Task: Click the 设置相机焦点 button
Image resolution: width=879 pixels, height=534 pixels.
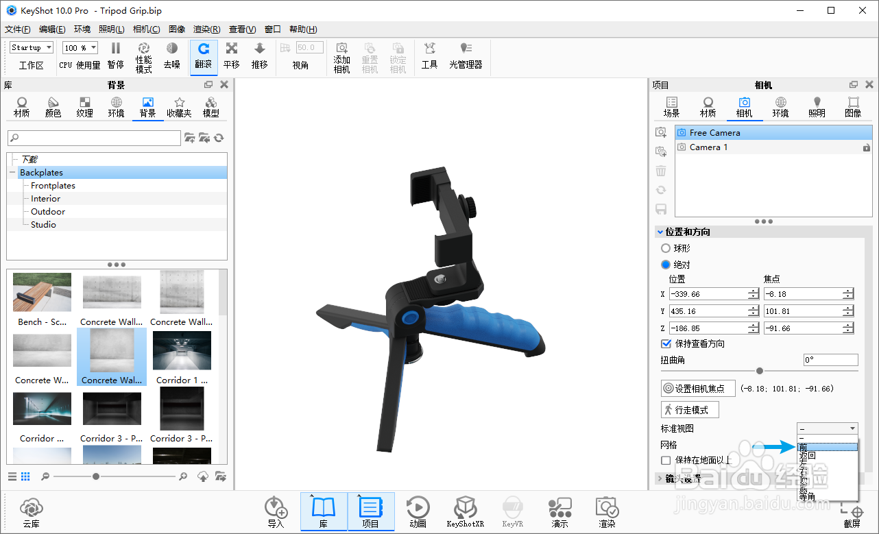Action: [x=698, y=388]
